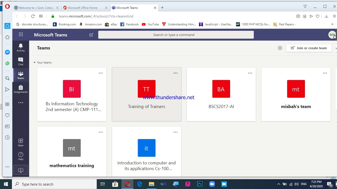Viewport: 337px width, 189px height.
Task: Open profile avatar MN menu
Action: coord(332,35)
